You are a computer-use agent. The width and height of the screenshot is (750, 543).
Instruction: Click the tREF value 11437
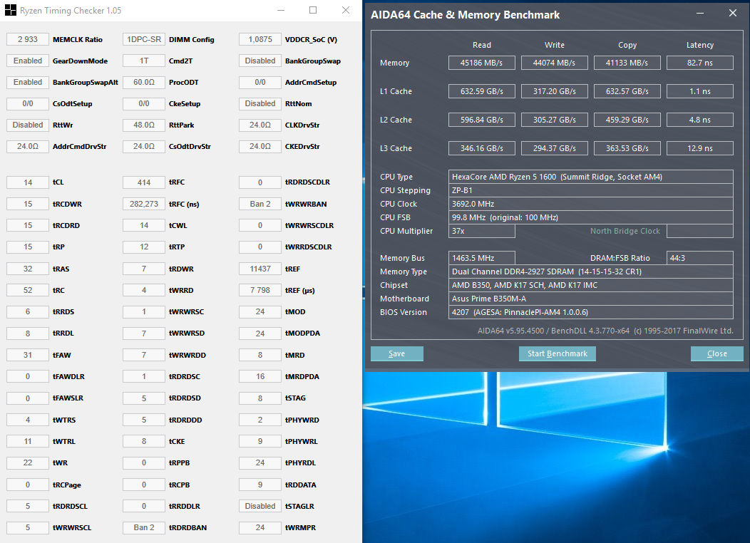(x=260, y=269)
